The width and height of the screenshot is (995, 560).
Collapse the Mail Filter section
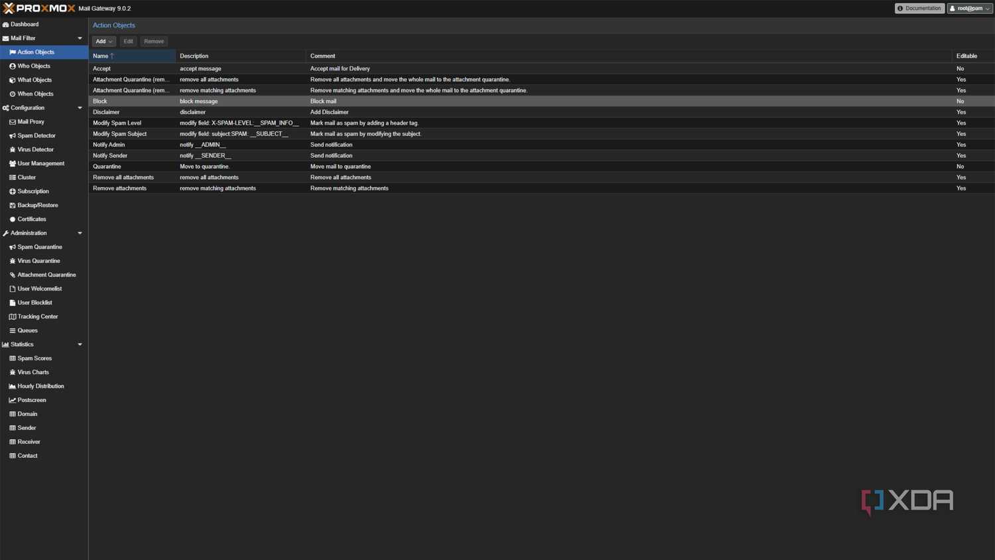click(80, 38)
